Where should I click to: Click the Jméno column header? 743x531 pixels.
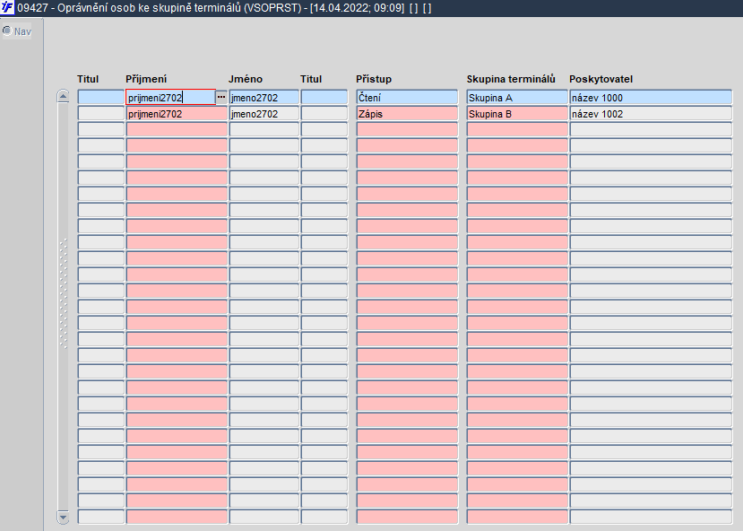tap(245, 79)
